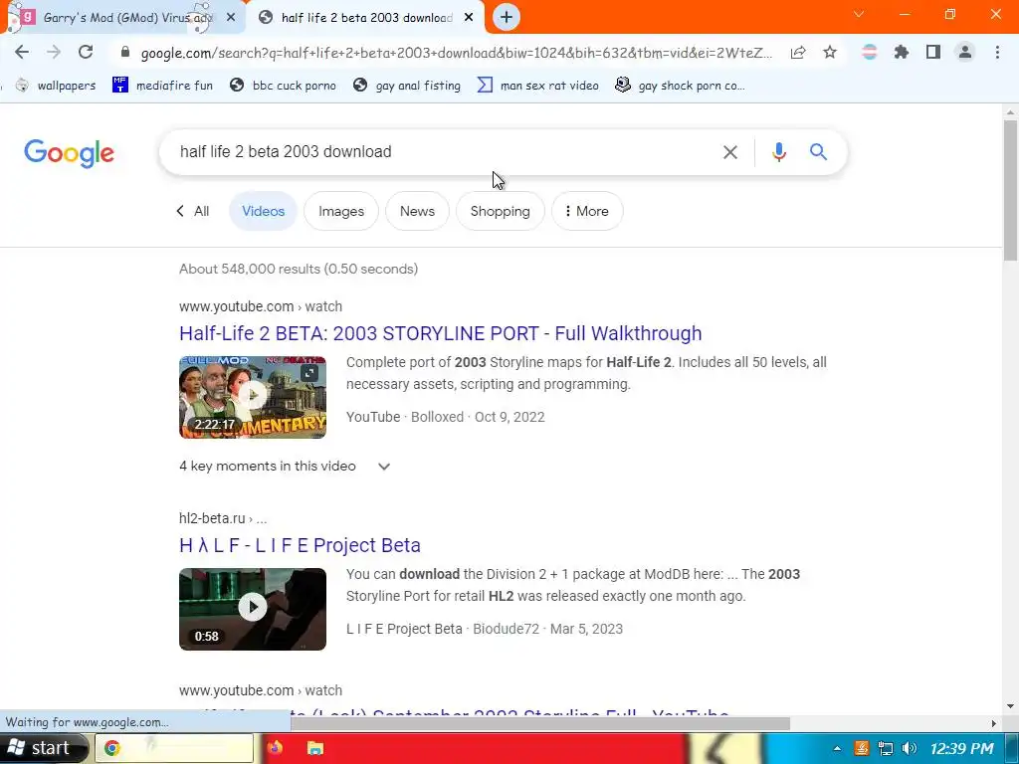Click the orange security tray icon
The height and width of the screenshot is (764, 1019).
[x=861, y=748]
